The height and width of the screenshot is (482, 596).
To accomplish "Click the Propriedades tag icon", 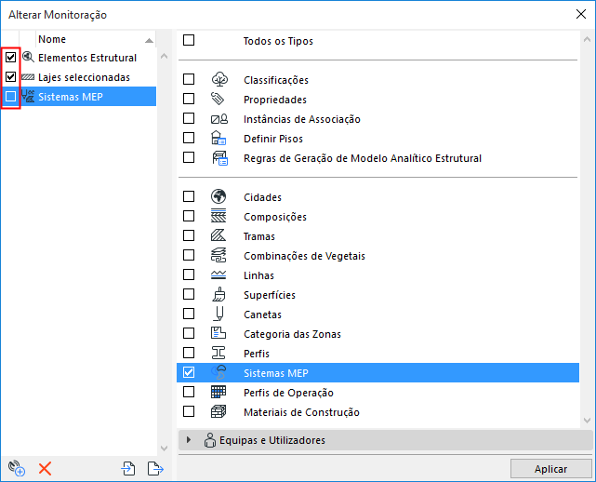I will pyautogui.click(x=218, y=99).
